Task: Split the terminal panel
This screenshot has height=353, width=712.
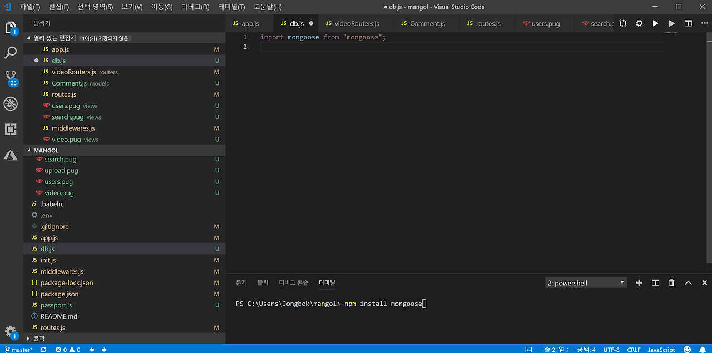Action: point(655,282)
